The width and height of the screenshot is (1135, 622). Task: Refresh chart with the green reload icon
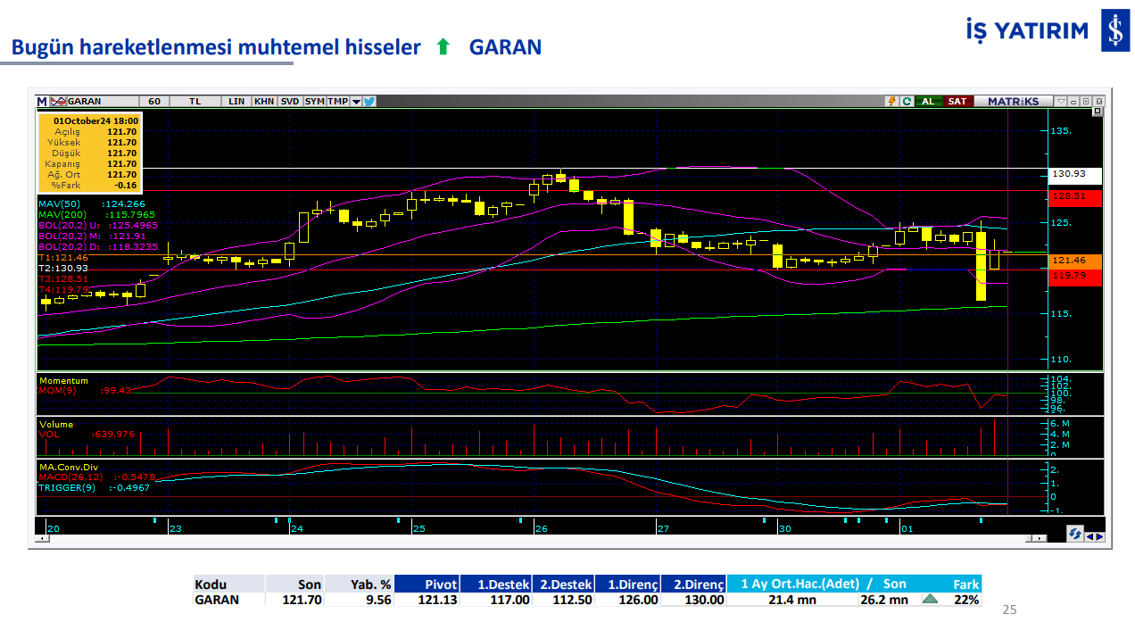[907, 101]
